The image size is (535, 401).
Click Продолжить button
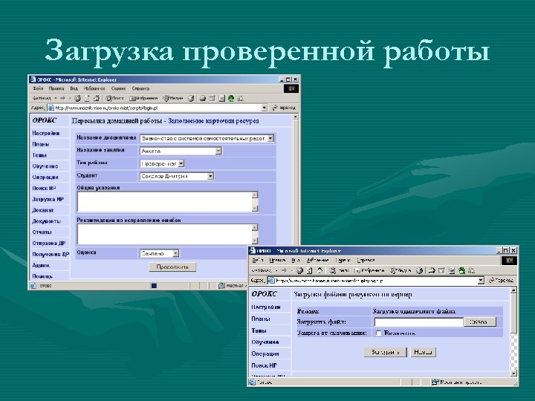172,267
